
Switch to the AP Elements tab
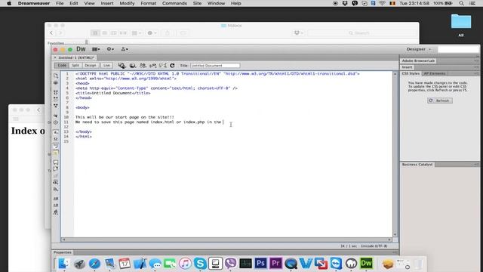pos(435,73)
